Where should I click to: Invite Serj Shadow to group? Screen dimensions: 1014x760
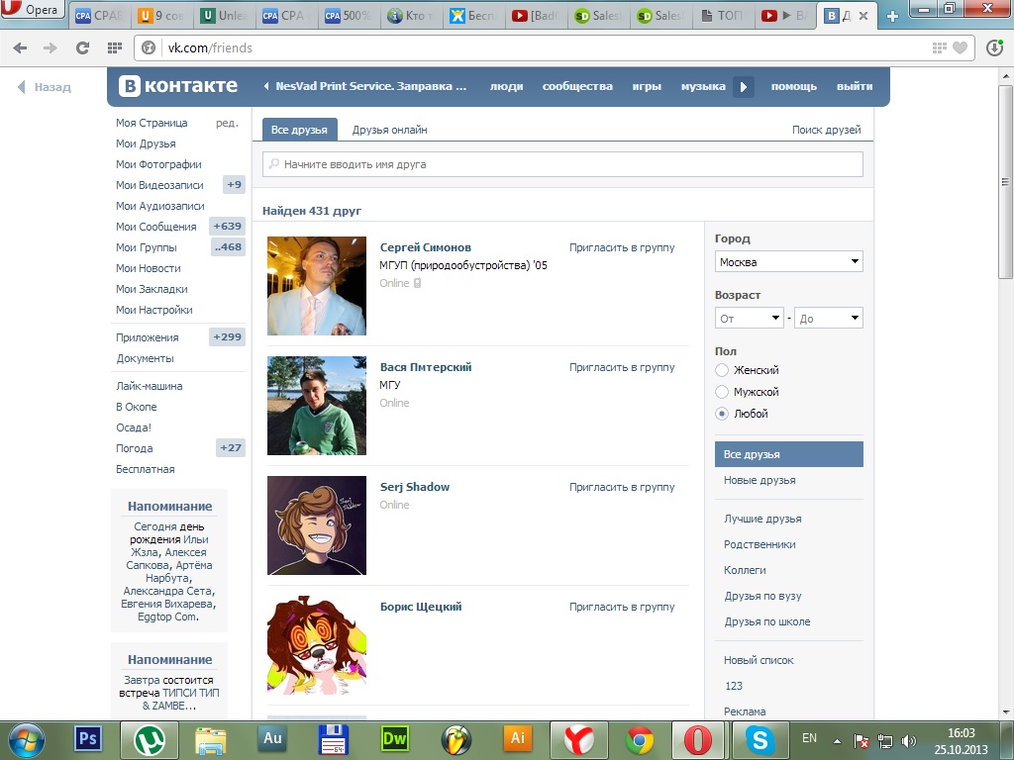[622, 487]
